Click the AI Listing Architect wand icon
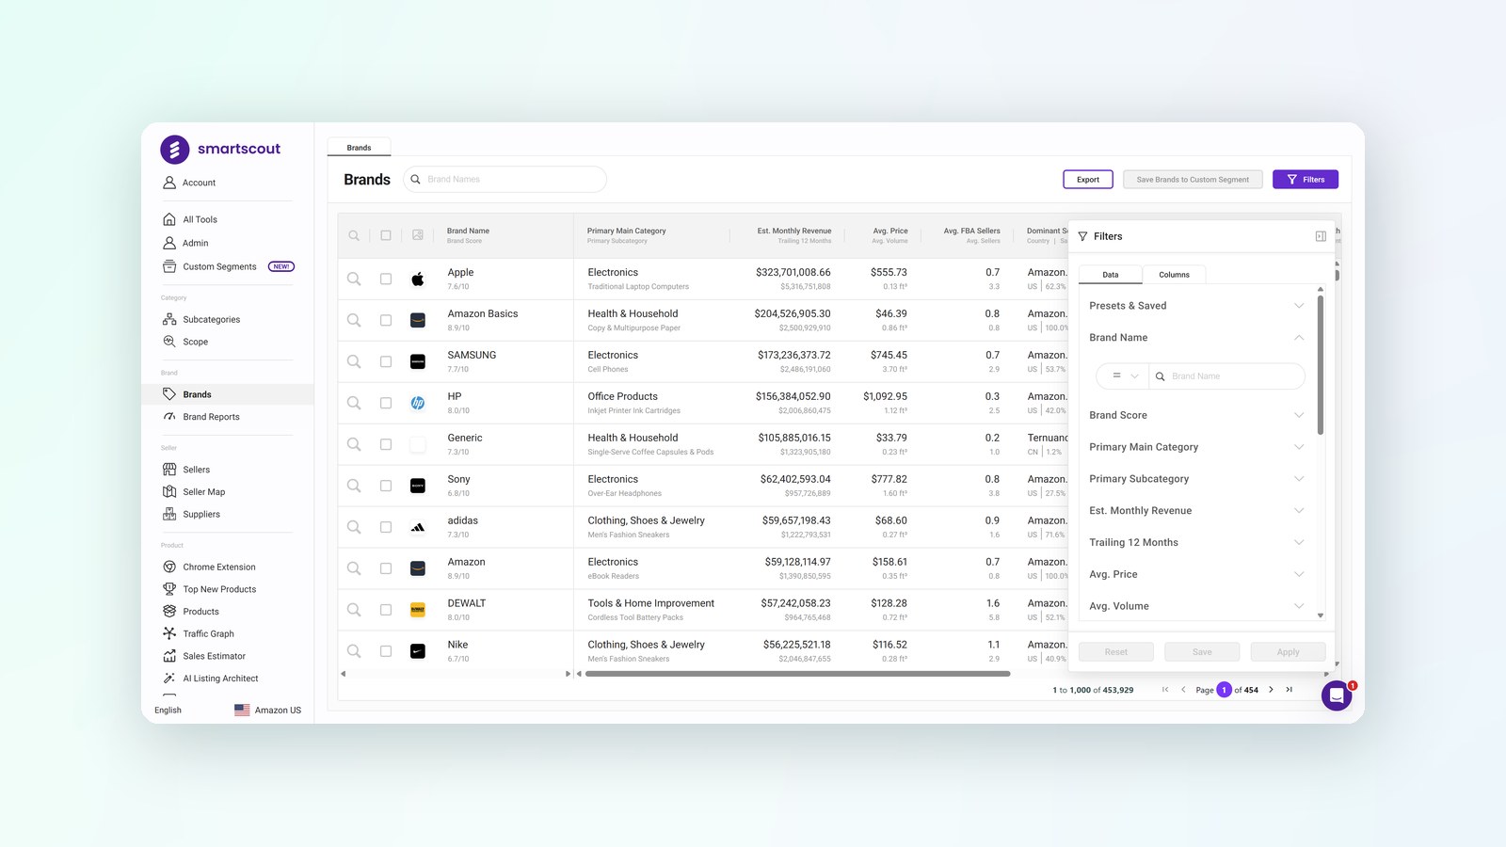Image resolution: width=1506 pixels, height=847 pixels. pos(169,679)
